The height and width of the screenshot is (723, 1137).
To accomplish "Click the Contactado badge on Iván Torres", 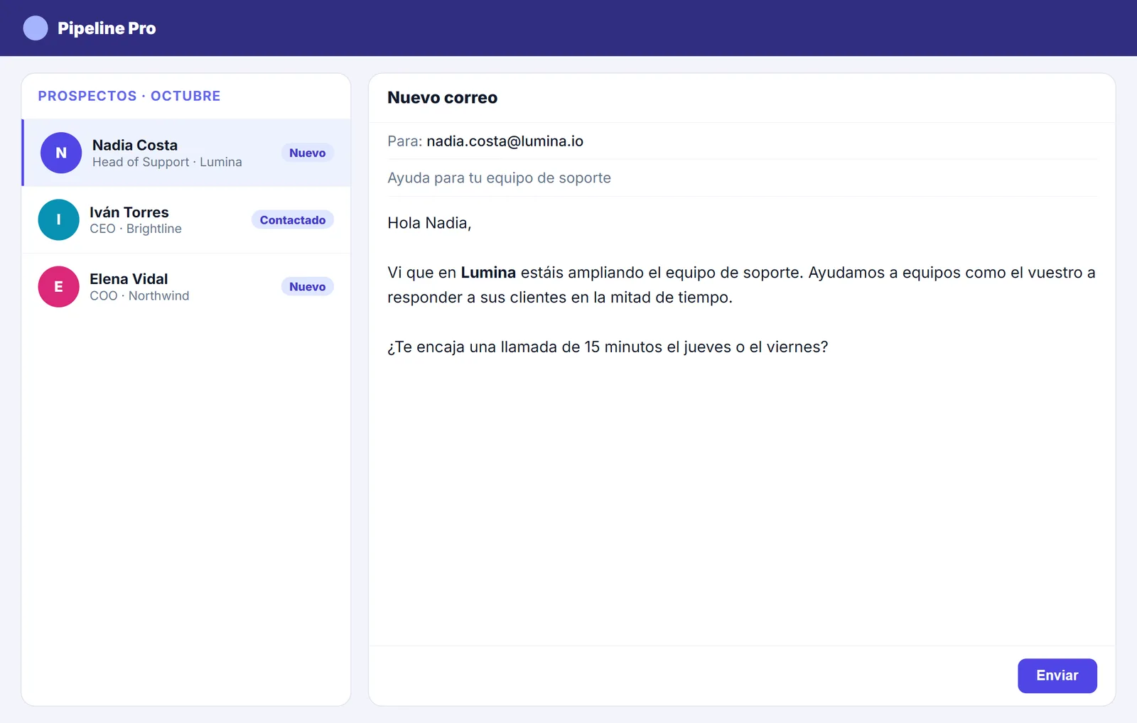I will click(x=293, y=220).
